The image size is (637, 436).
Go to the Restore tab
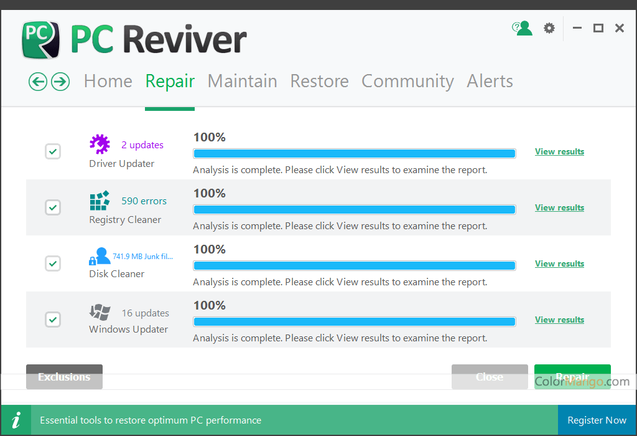tap(319, 82)
